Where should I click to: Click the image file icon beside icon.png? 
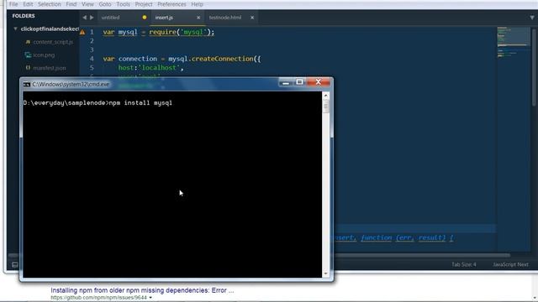click(28, 55)
